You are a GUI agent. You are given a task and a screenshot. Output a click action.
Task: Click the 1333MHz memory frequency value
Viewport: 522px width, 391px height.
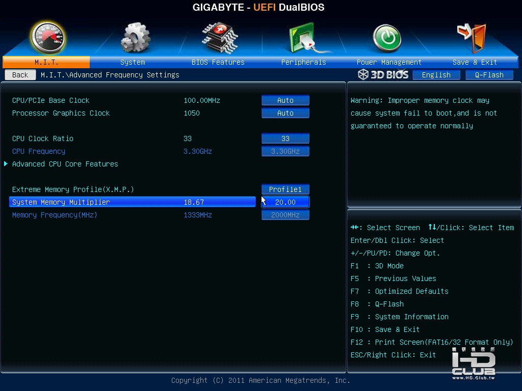(x=198, y=215)
